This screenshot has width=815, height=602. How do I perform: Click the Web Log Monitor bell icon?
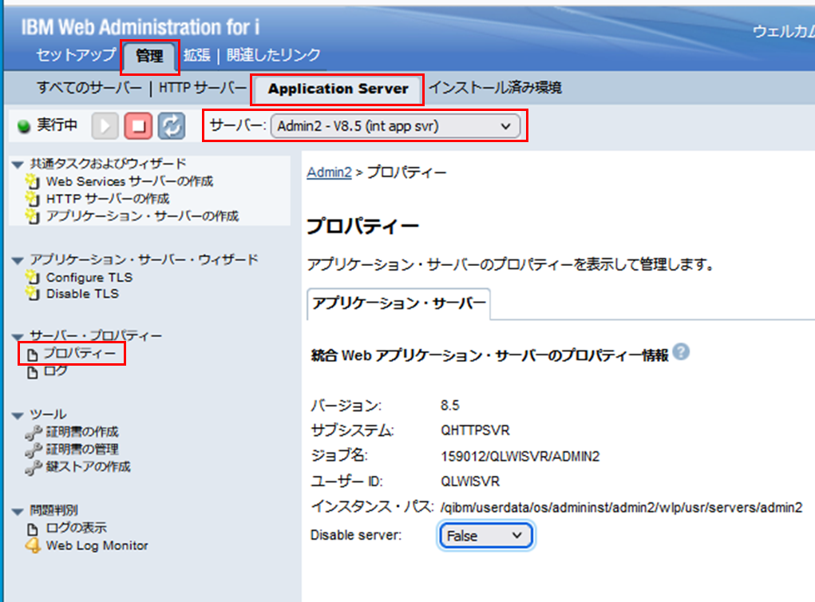coord(33,546)
